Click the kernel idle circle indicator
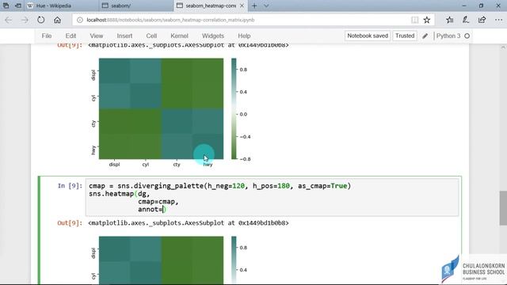Image resolution: width=507 pixels, height=285 pixels. (467, 36)
